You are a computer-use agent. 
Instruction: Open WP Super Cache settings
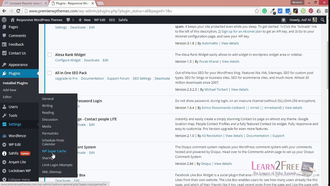coord(54,151)
